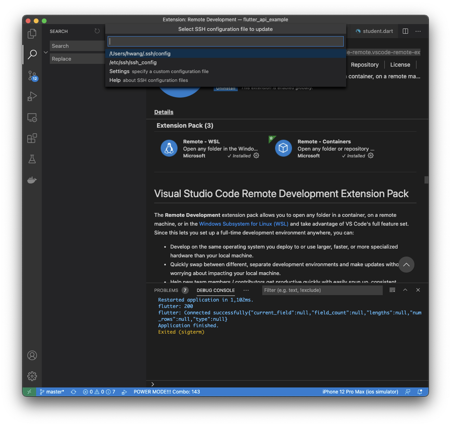The image size is (451, 426).
Task: Click the Uninstall button
Action: click(x=226, y=89)
